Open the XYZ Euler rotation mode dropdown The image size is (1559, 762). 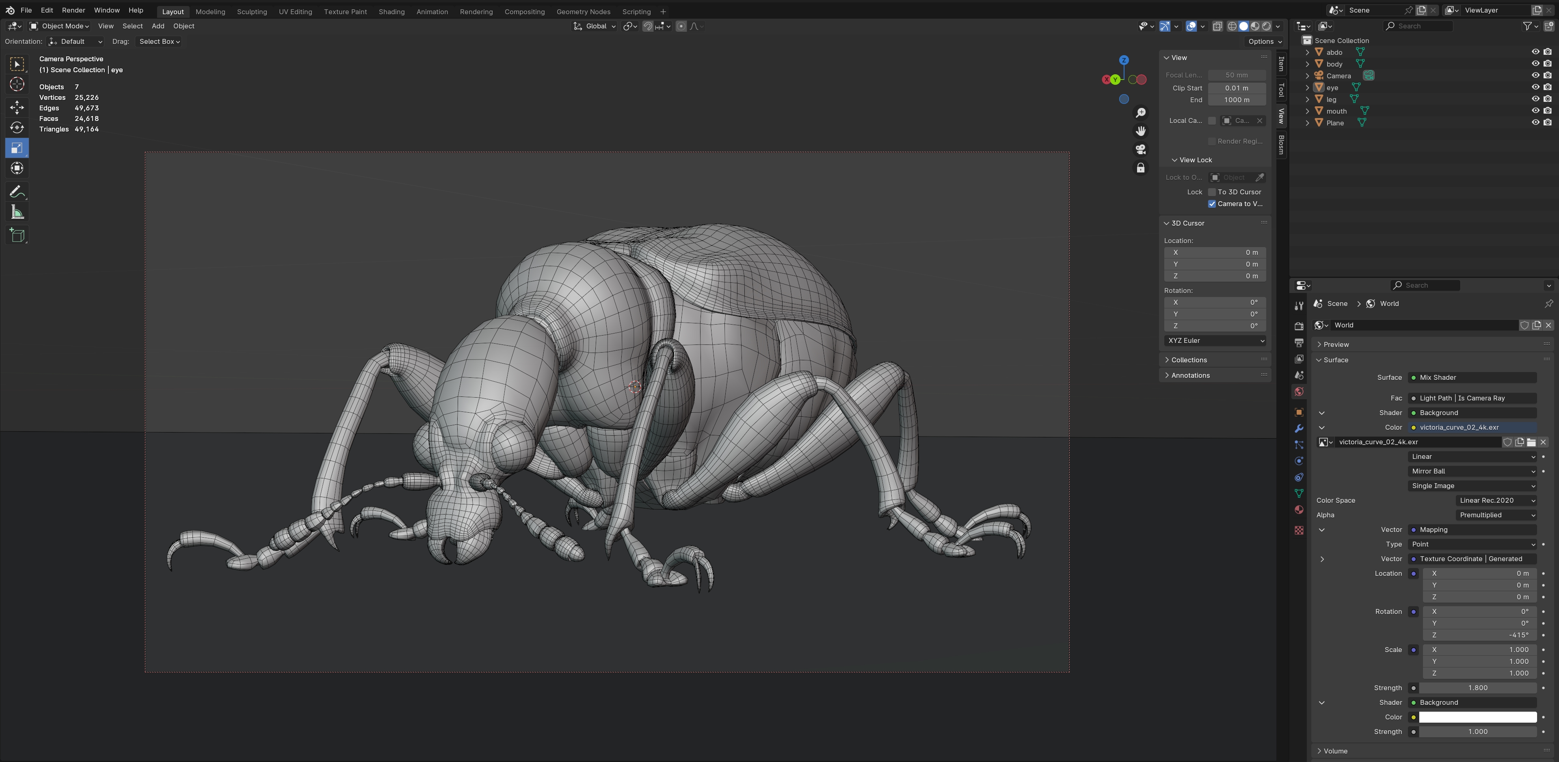click(1215, 341)
